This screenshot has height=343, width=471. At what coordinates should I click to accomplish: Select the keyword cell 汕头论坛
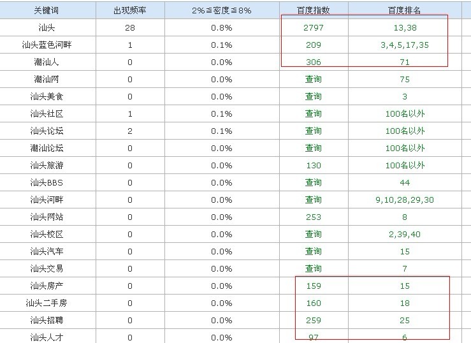pos(47,131)
